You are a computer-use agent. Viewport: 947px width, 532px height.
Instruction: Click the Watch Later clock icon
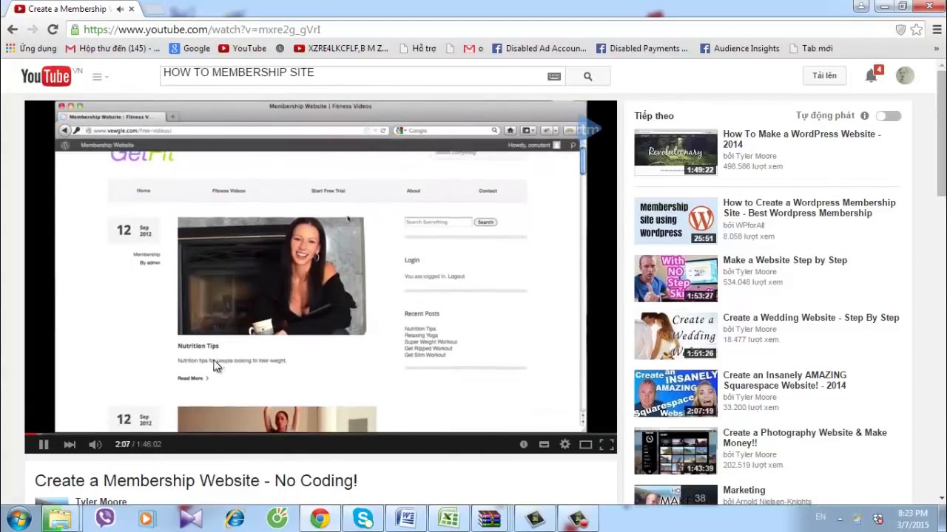pyautogui.click(x=524, y=444)
